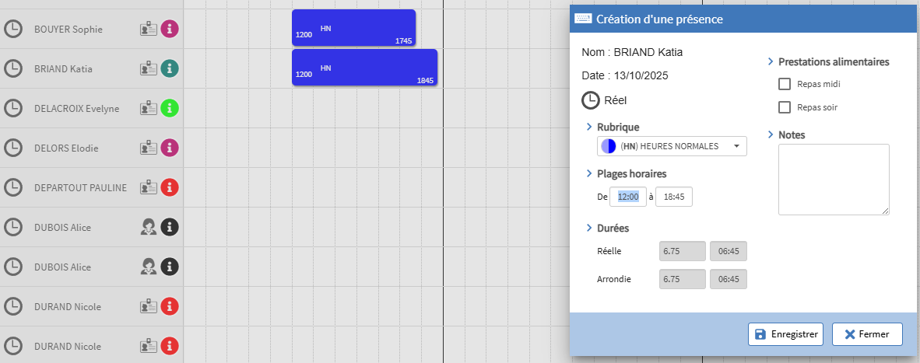Open the HEURES NORMALES rubrique dropdown
The height and width of the screenshot is (363, 920).
(x=672, y=146)
